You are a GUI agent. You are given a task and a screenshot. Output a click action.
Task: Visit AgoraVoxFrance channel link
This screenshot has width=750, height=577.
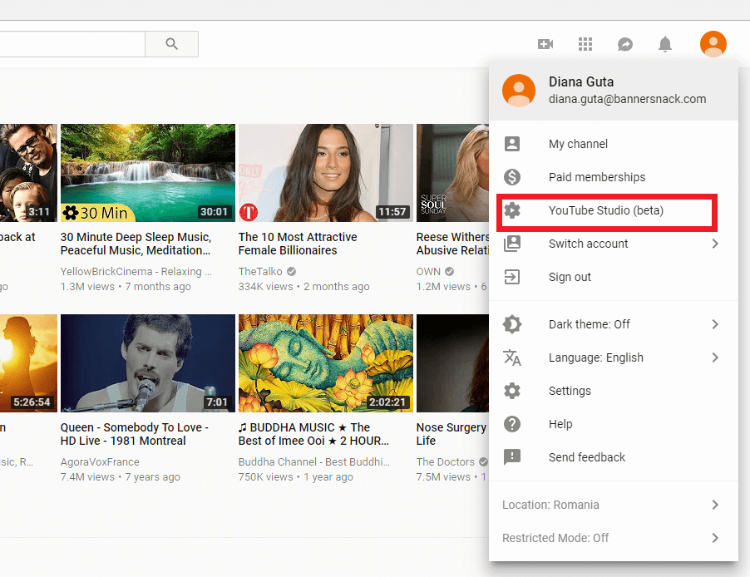[100, 462]
